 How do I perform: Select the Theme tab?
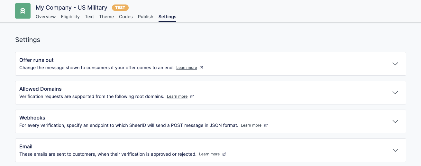(106, 17)
